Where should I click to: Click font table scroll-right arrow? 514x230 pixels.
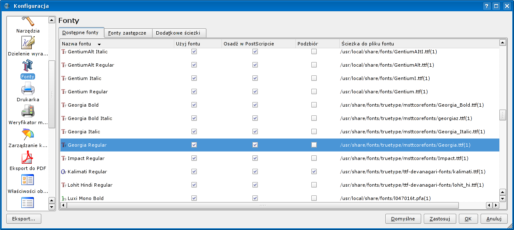click(x=496, y=205)
